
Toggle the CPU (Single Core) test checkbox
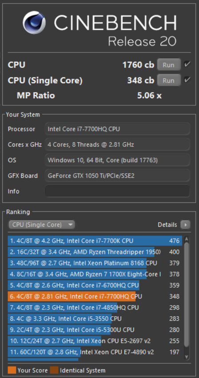[x=187, y=80]
